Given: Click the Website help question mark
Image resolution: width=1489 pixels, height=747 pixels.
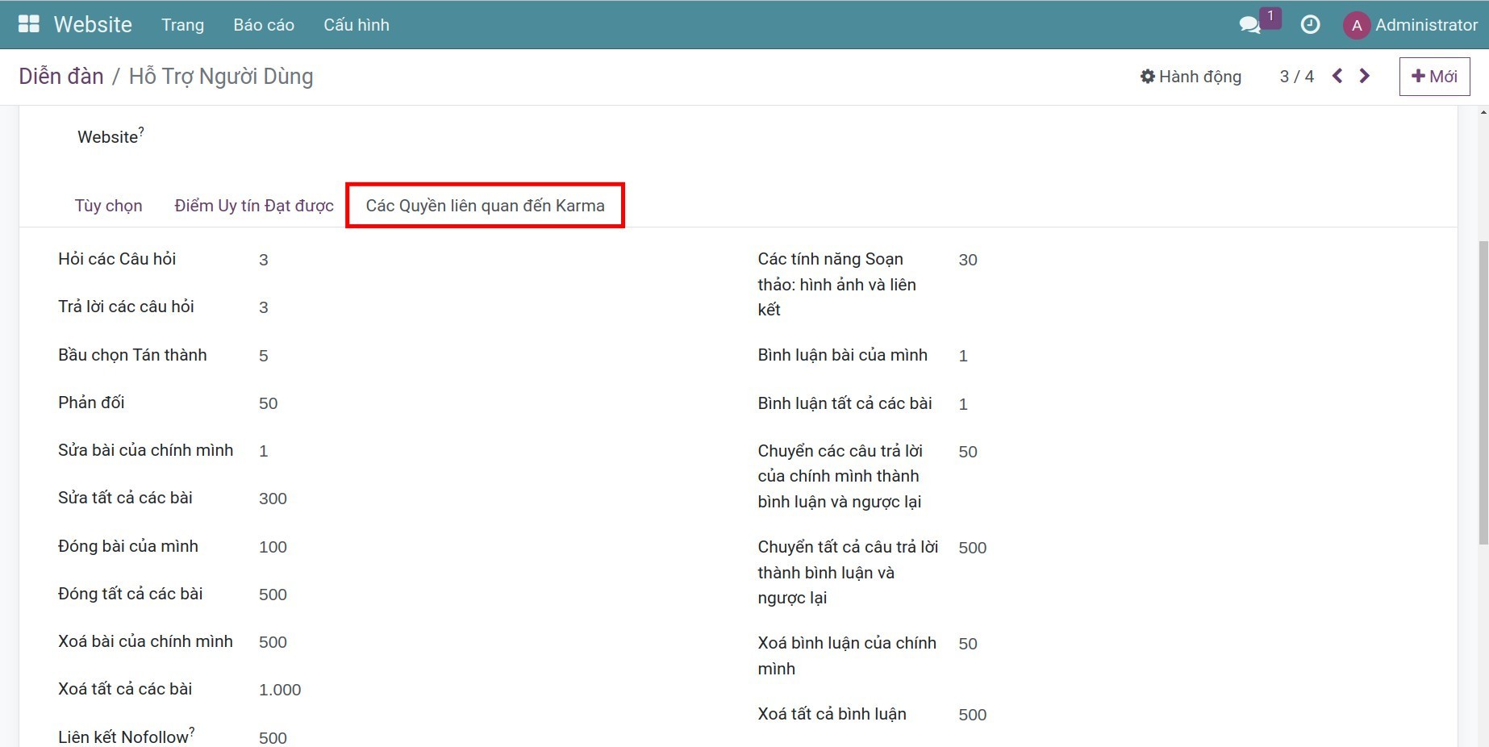Looking at the screenshot, I should click(141, 131).
